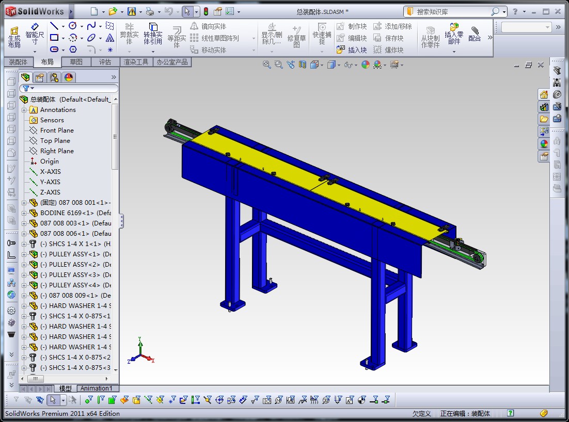Viewport: 569px width, 422px height.
Task: Select the corner rectangle tool
Action: [54, 38]
